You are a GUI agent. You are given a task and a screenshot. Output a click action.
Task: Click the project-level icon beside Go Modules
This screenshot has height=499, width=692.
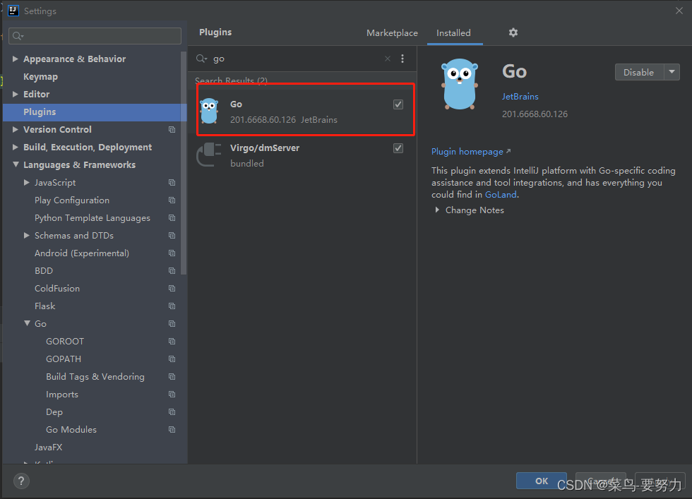tap(172, 429)
